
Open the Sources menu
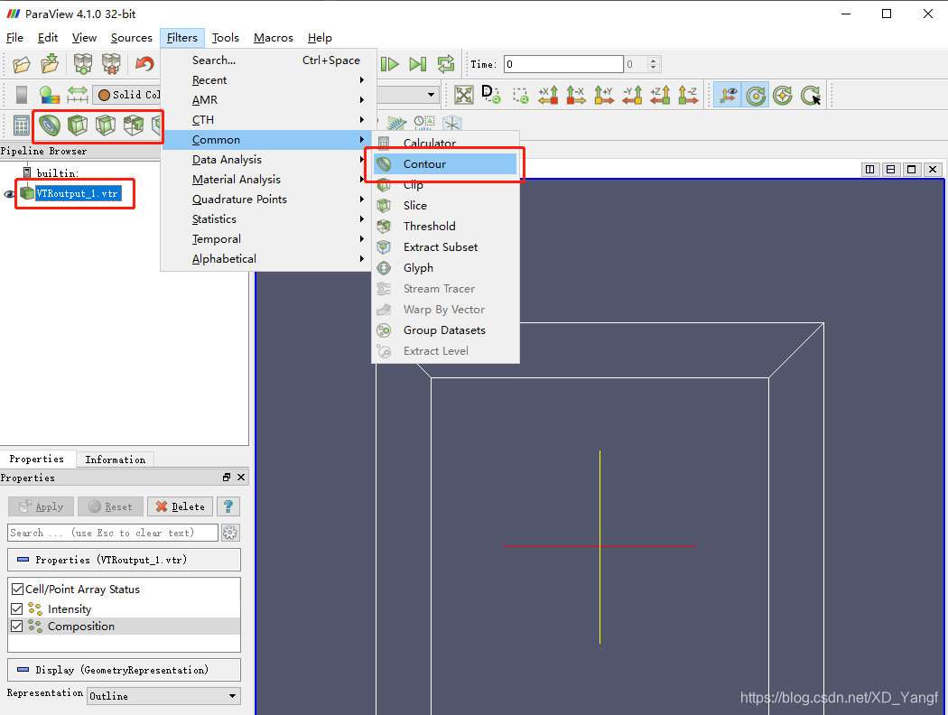point(131,38)
